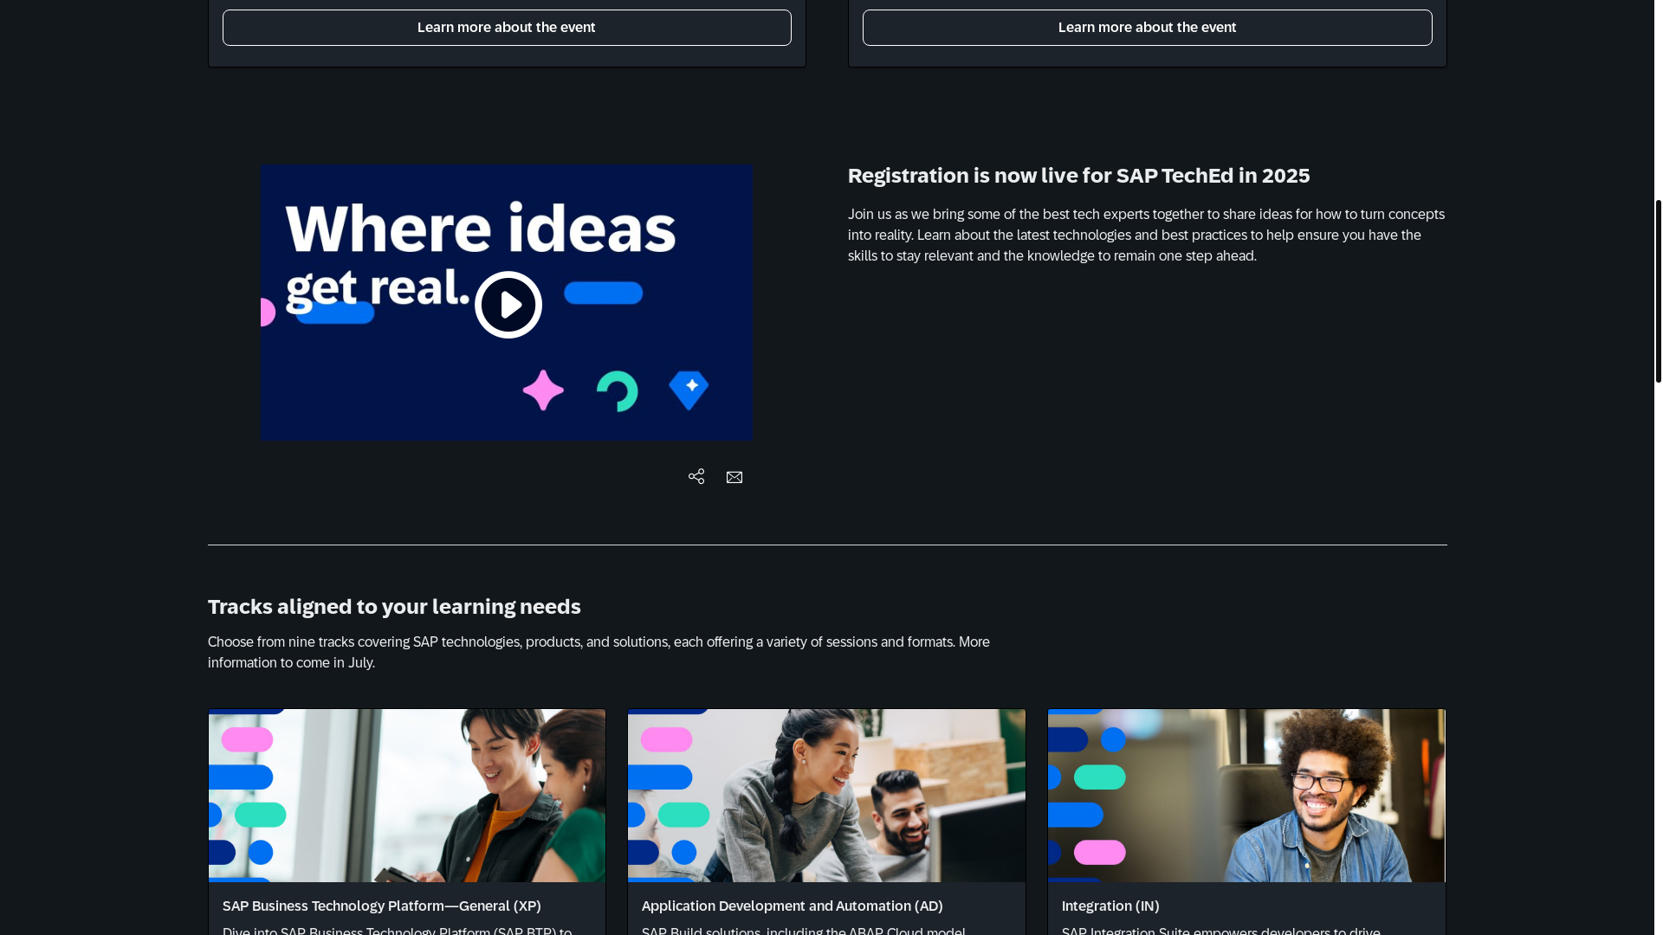Viewport: 1663px width, 935px height.
Task: Click the Tracks aligned to your learning needs heading
Action: pyautogui.click(x=394, y=607)
